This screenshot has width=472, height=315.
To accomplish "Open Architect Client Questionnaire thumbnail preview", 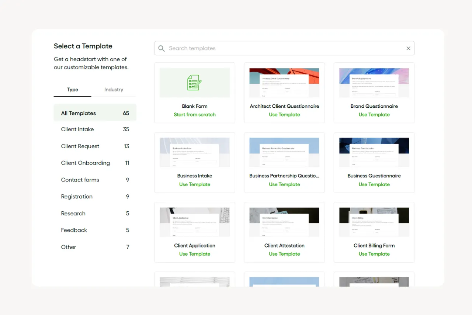I will (x=284, y=83).
